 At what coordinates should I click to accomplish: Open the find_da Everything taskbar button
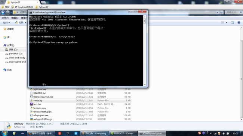tap(94, 133)
